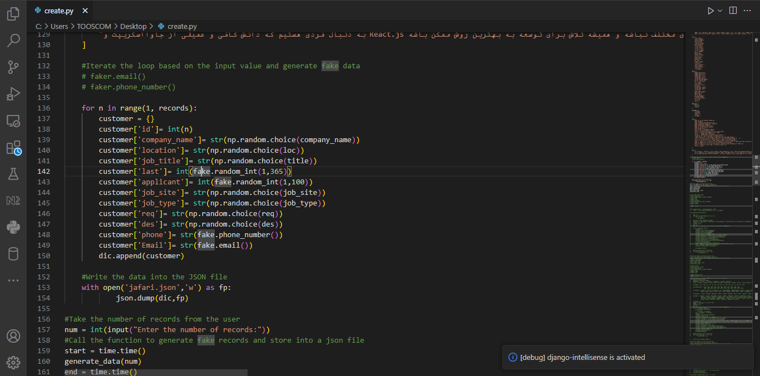The width and height of the screenshot is (760, 376).
Task: Run the Python file with the play button
Action: 710,10
